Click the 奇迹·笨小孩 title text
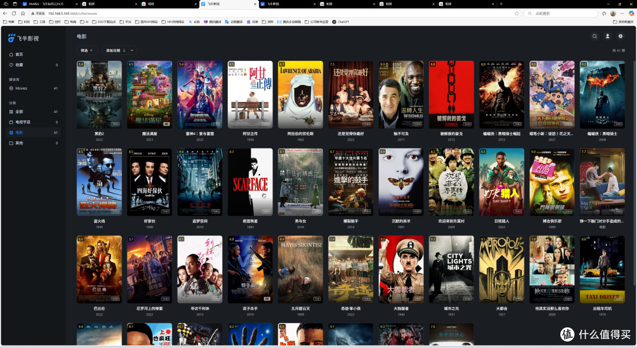 tap(350, 308)
